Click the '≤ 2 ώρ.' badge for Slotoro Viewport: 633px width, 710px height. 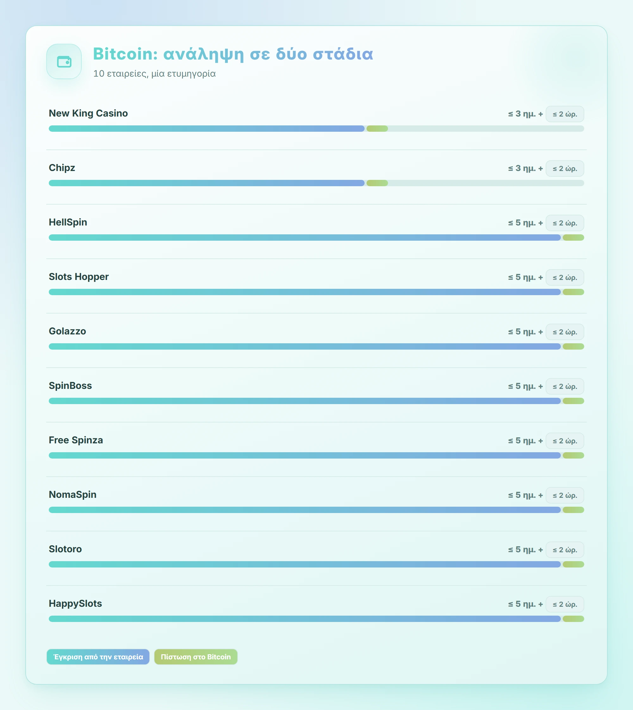[565, 550]
